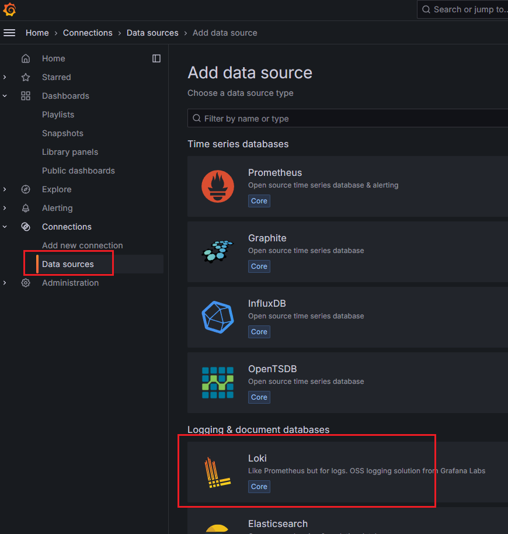Click the Grafana logo icon
Screen dimensions: 508x534
[9, 9]
